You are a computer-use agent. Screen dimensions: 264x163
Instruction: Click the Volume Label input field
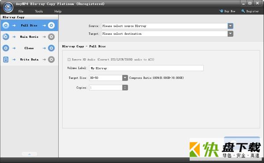[x=146, y=68]
